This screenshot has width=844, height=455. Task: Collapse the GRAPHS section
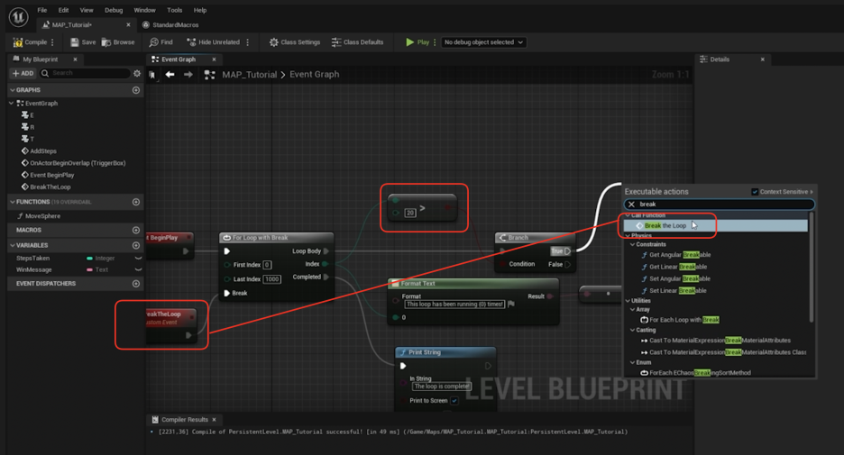(13, 90)
